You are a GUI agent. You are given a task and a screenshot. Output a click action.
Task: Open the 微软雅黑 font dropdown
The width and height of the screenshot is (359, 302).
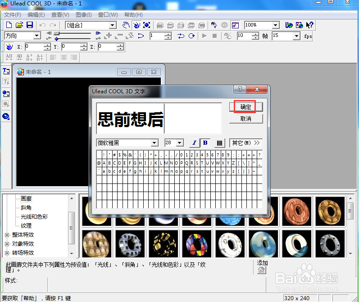(155, 143)
